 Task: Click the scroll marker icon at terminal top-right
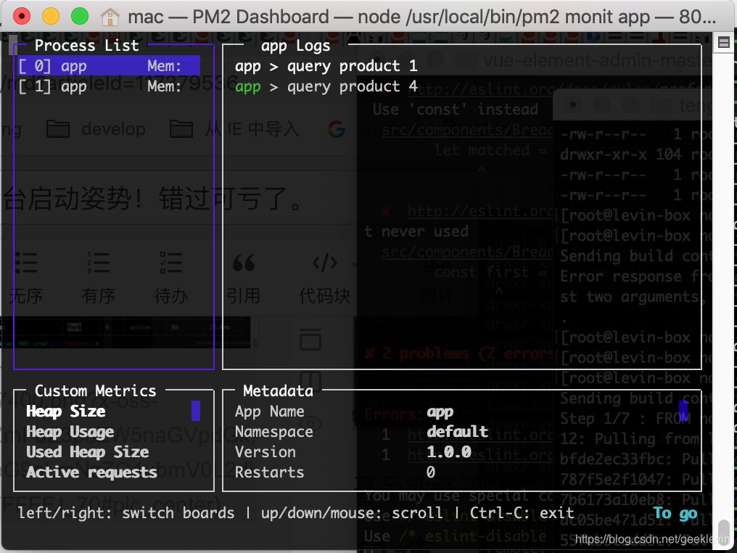[x=724, y=43]
